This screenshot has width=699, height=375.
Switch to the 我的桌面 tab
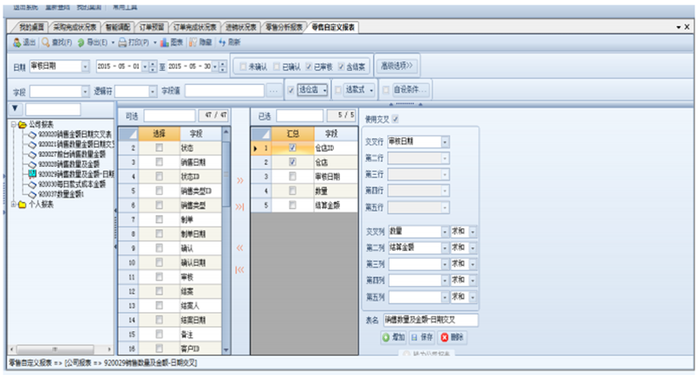click(32, 27)
